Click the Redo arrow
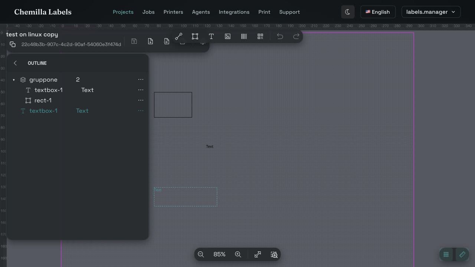 click(296, 36)
